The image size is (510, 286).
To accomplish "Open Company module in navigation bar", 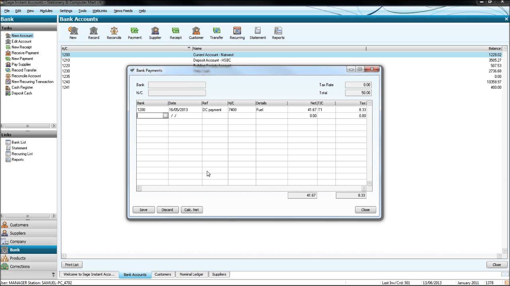I will point(28,242).
